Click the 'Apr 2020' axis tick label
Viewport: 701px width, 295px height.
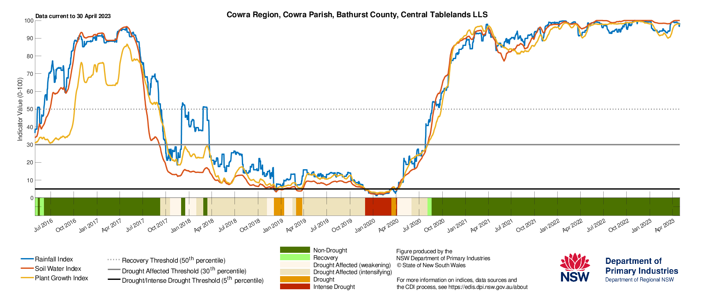388,225
